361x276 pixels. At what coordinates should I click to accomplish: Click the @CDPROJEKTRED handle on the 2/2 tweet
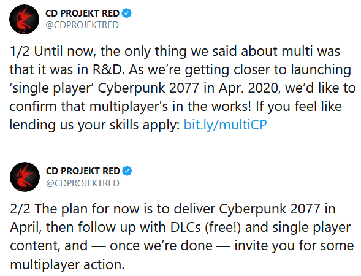82,183
